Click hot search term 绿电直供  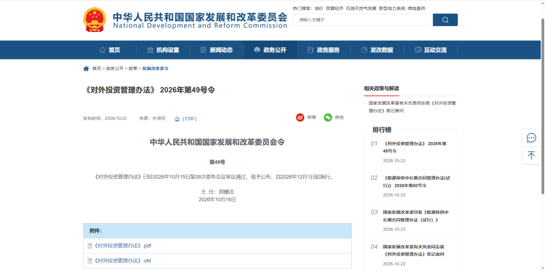pos(416,9)
